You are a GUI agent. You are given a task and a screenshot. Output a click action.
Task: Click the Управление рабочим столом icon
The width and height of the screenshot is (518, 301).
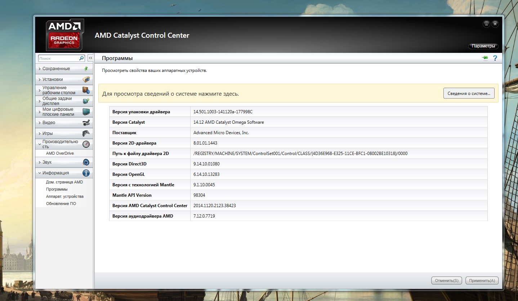click(86, 90)
